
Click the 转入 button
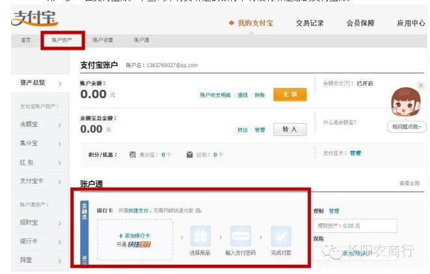tap(290, 129)
